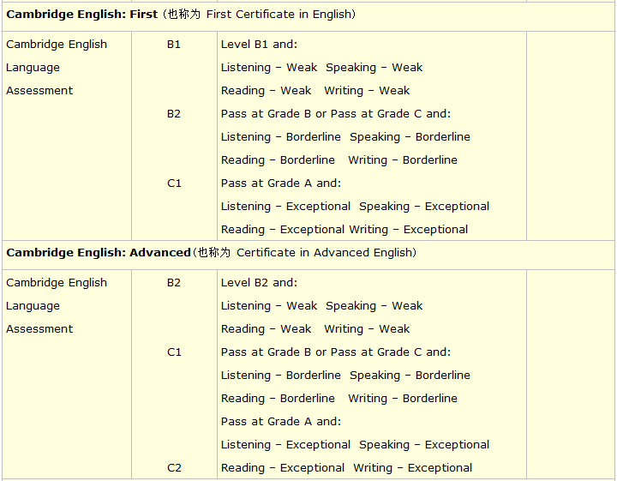Select the C2 level cell
The width and height of the screenshot is (617, 481).
click(174, 468)
